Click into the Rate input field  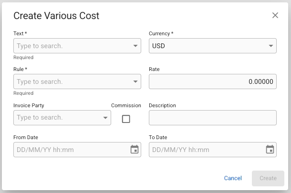point(212,82)
